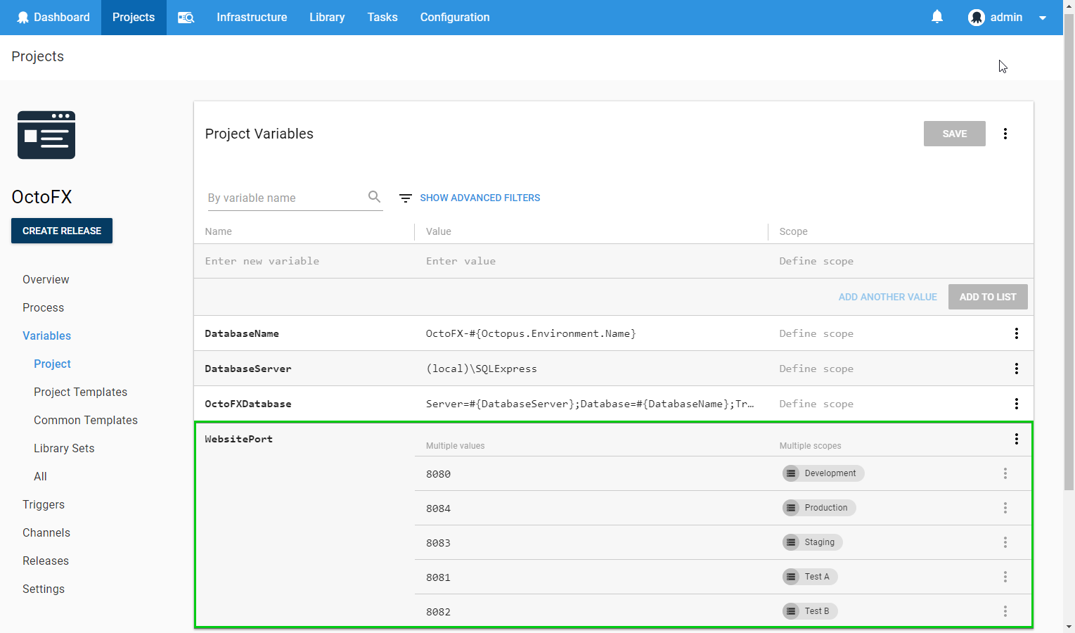The width and height of the screenshot is (1075, 633).
Task: Open Define scope for DatabaseName
Action: (x=816, y=333)
